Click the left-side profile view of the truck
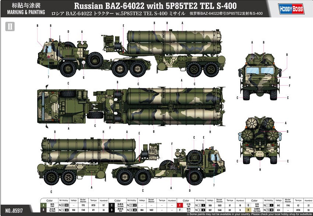 click(x=131, y=53)
